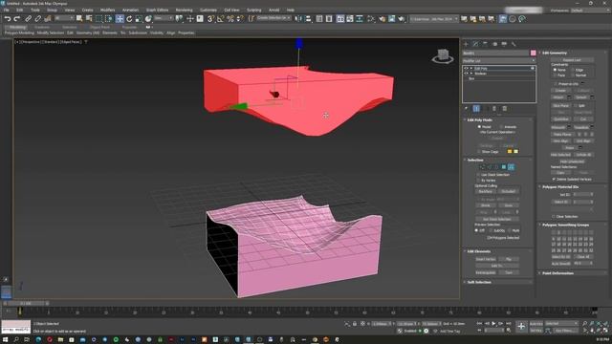Open the Customize menu
This screenshot has height=344, width=612.
point(208,11)
